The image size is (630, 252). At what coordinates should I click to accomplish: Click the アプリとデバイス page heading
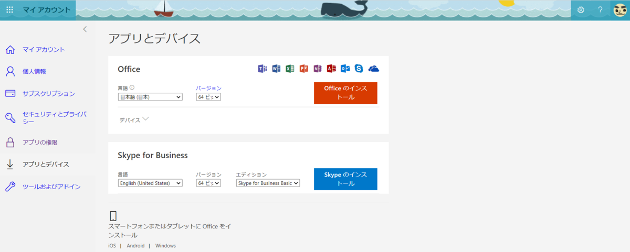click(154, 38)
